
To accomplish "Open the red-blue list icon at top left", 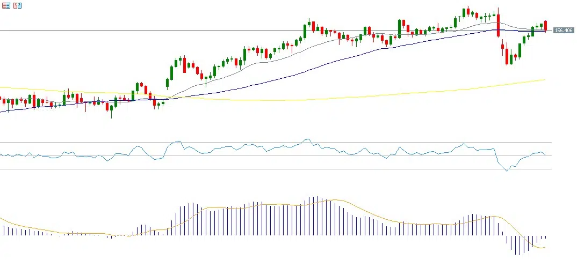I will [6, 5].
